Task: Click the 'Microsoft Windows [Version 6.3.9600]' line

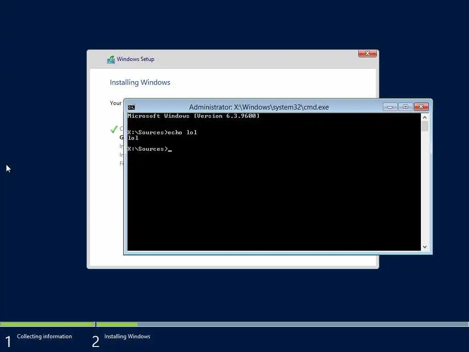Action: point(194,116)
